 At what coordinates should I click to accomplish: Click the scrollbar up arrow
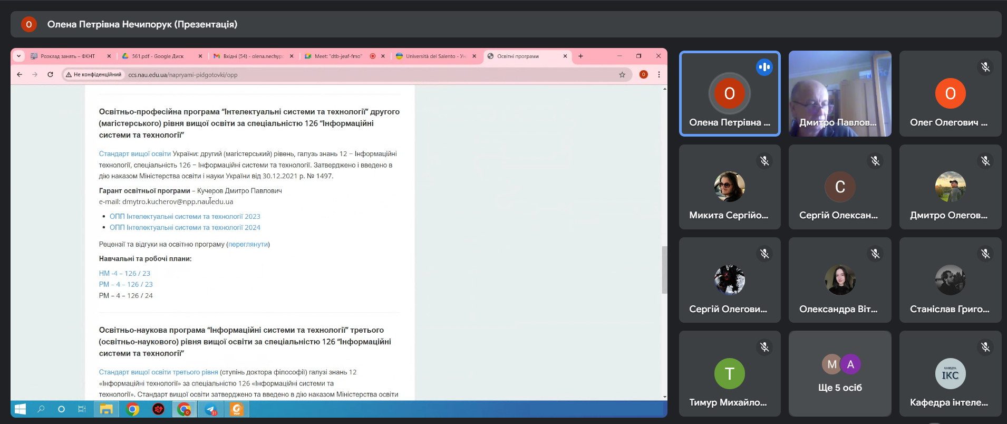tap(664, 89)
